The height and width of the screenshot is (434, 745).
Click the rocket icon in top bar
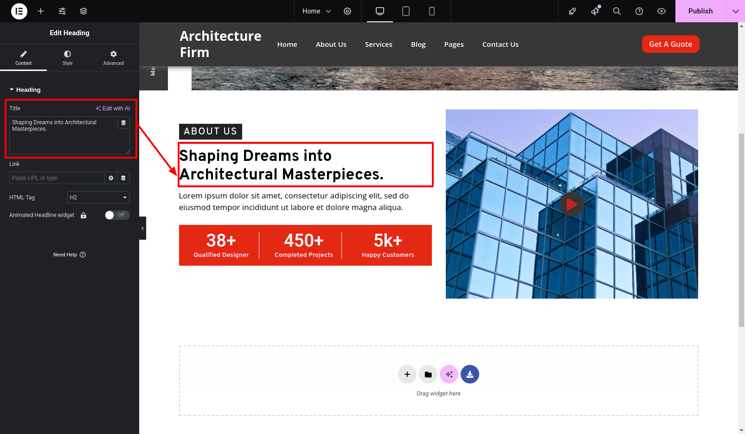click(x=572, y=11)
